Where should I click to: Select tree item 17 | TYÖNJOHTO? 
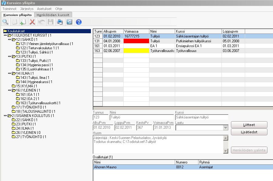click(x=31, y=107)
